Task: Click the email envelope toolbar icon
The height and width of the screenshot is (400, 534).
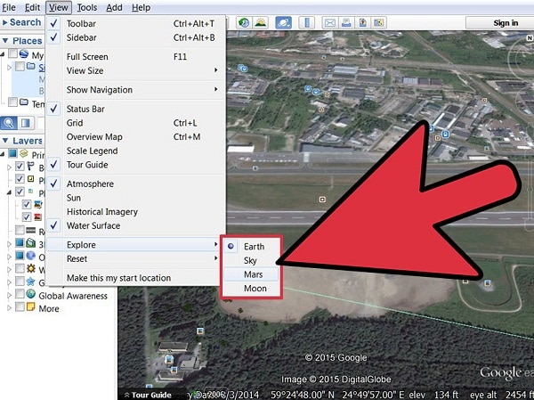Action: click(329, 23)
